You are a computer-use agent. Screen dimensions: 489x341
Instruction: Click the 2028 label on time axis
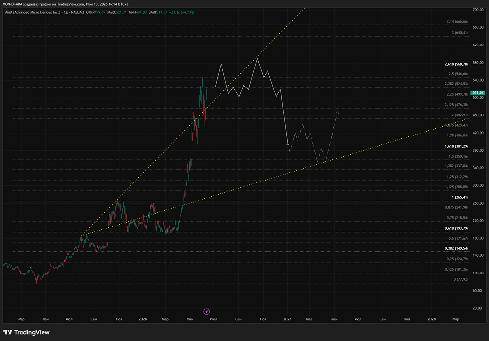pyautogui.click(x=431, y=319)
